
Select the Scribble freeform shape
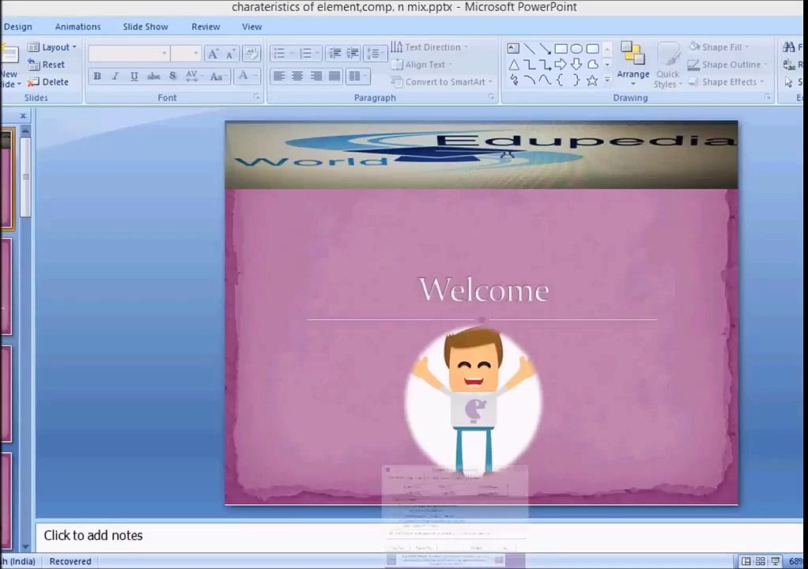pos(513,80)
